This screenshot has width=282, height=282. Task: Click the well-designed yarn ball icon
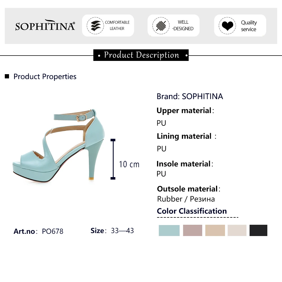tap(161, 25)
